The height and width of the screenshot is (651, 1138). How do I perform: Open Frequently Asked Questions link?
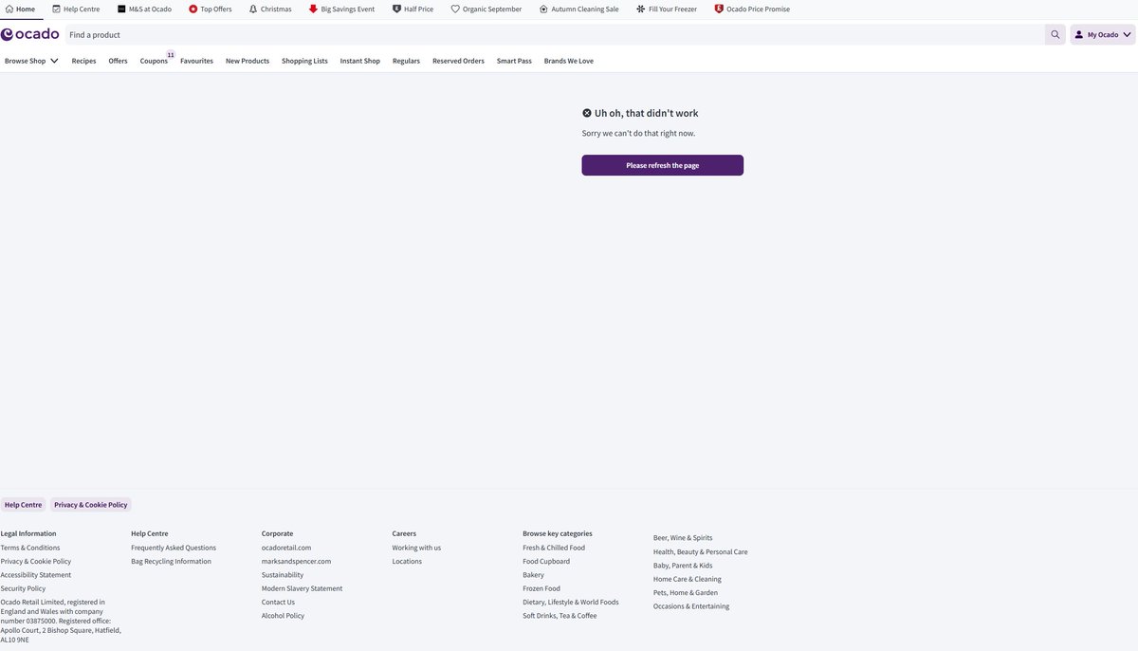[x=174, y=548]
